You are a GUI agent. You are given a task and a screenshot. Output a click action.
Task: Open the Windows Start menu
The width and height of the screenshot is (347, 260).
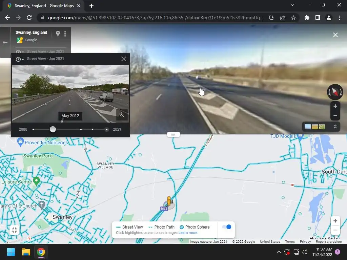pyautogui.click(x=11, y=252)
